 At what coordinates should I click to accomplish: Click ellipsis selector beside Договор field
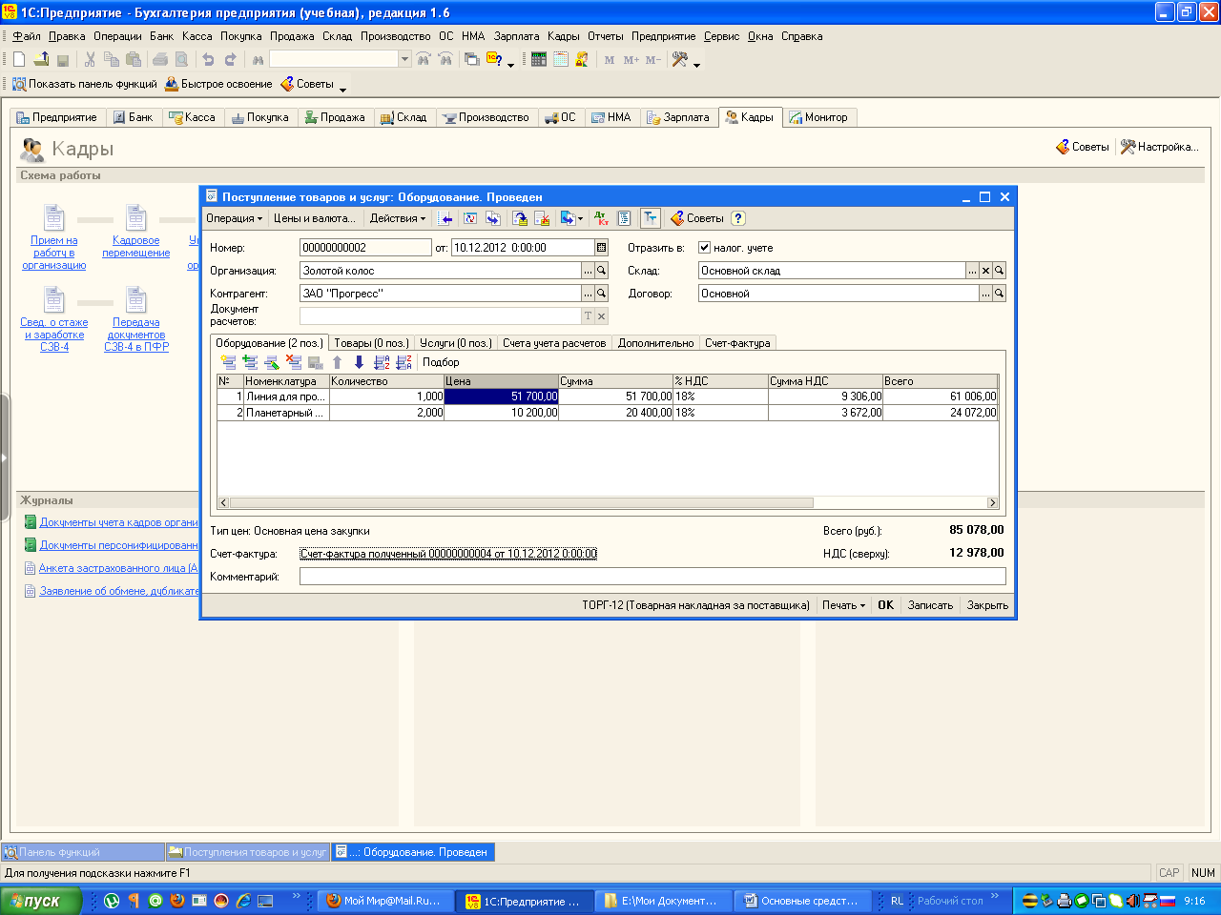click(x=986, y=294)
